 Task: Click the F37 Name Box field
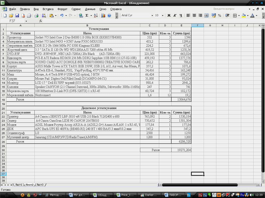[12, 21]
